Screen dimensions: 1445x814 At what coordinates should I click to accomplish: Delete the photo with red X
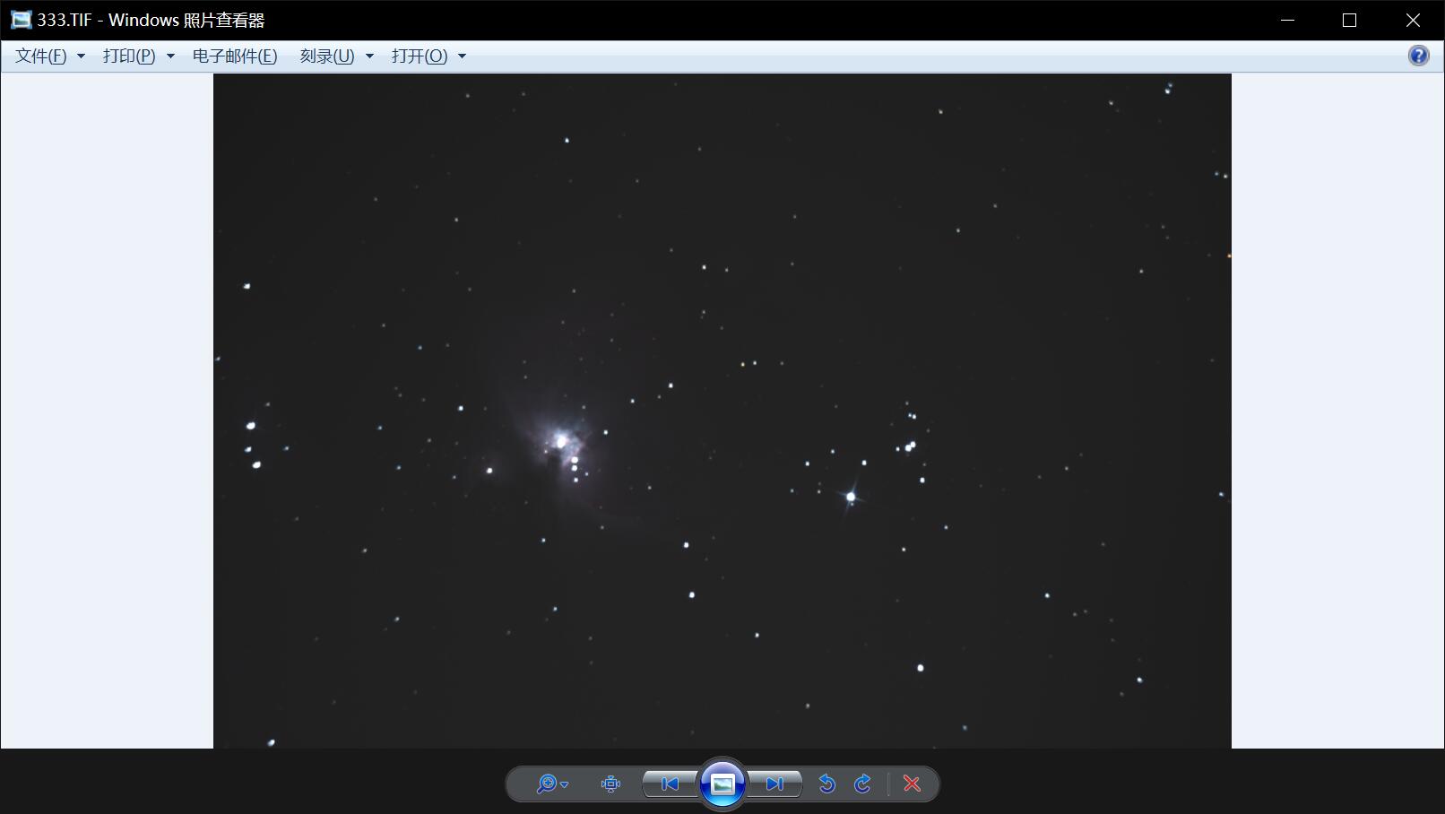pyautogui.click(x=912, y=784)
